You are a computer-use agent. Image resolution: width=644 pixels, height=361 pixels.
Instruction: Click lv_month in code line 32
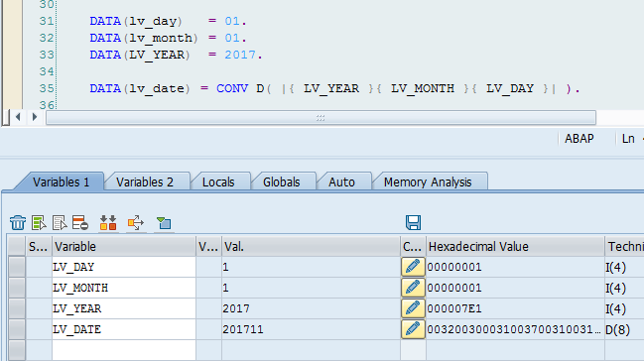pos(161,38)
